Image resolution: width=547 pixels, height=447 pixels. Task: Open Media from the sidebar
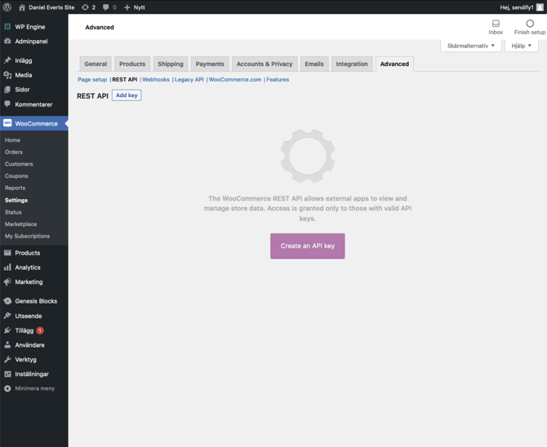(24, 75)
